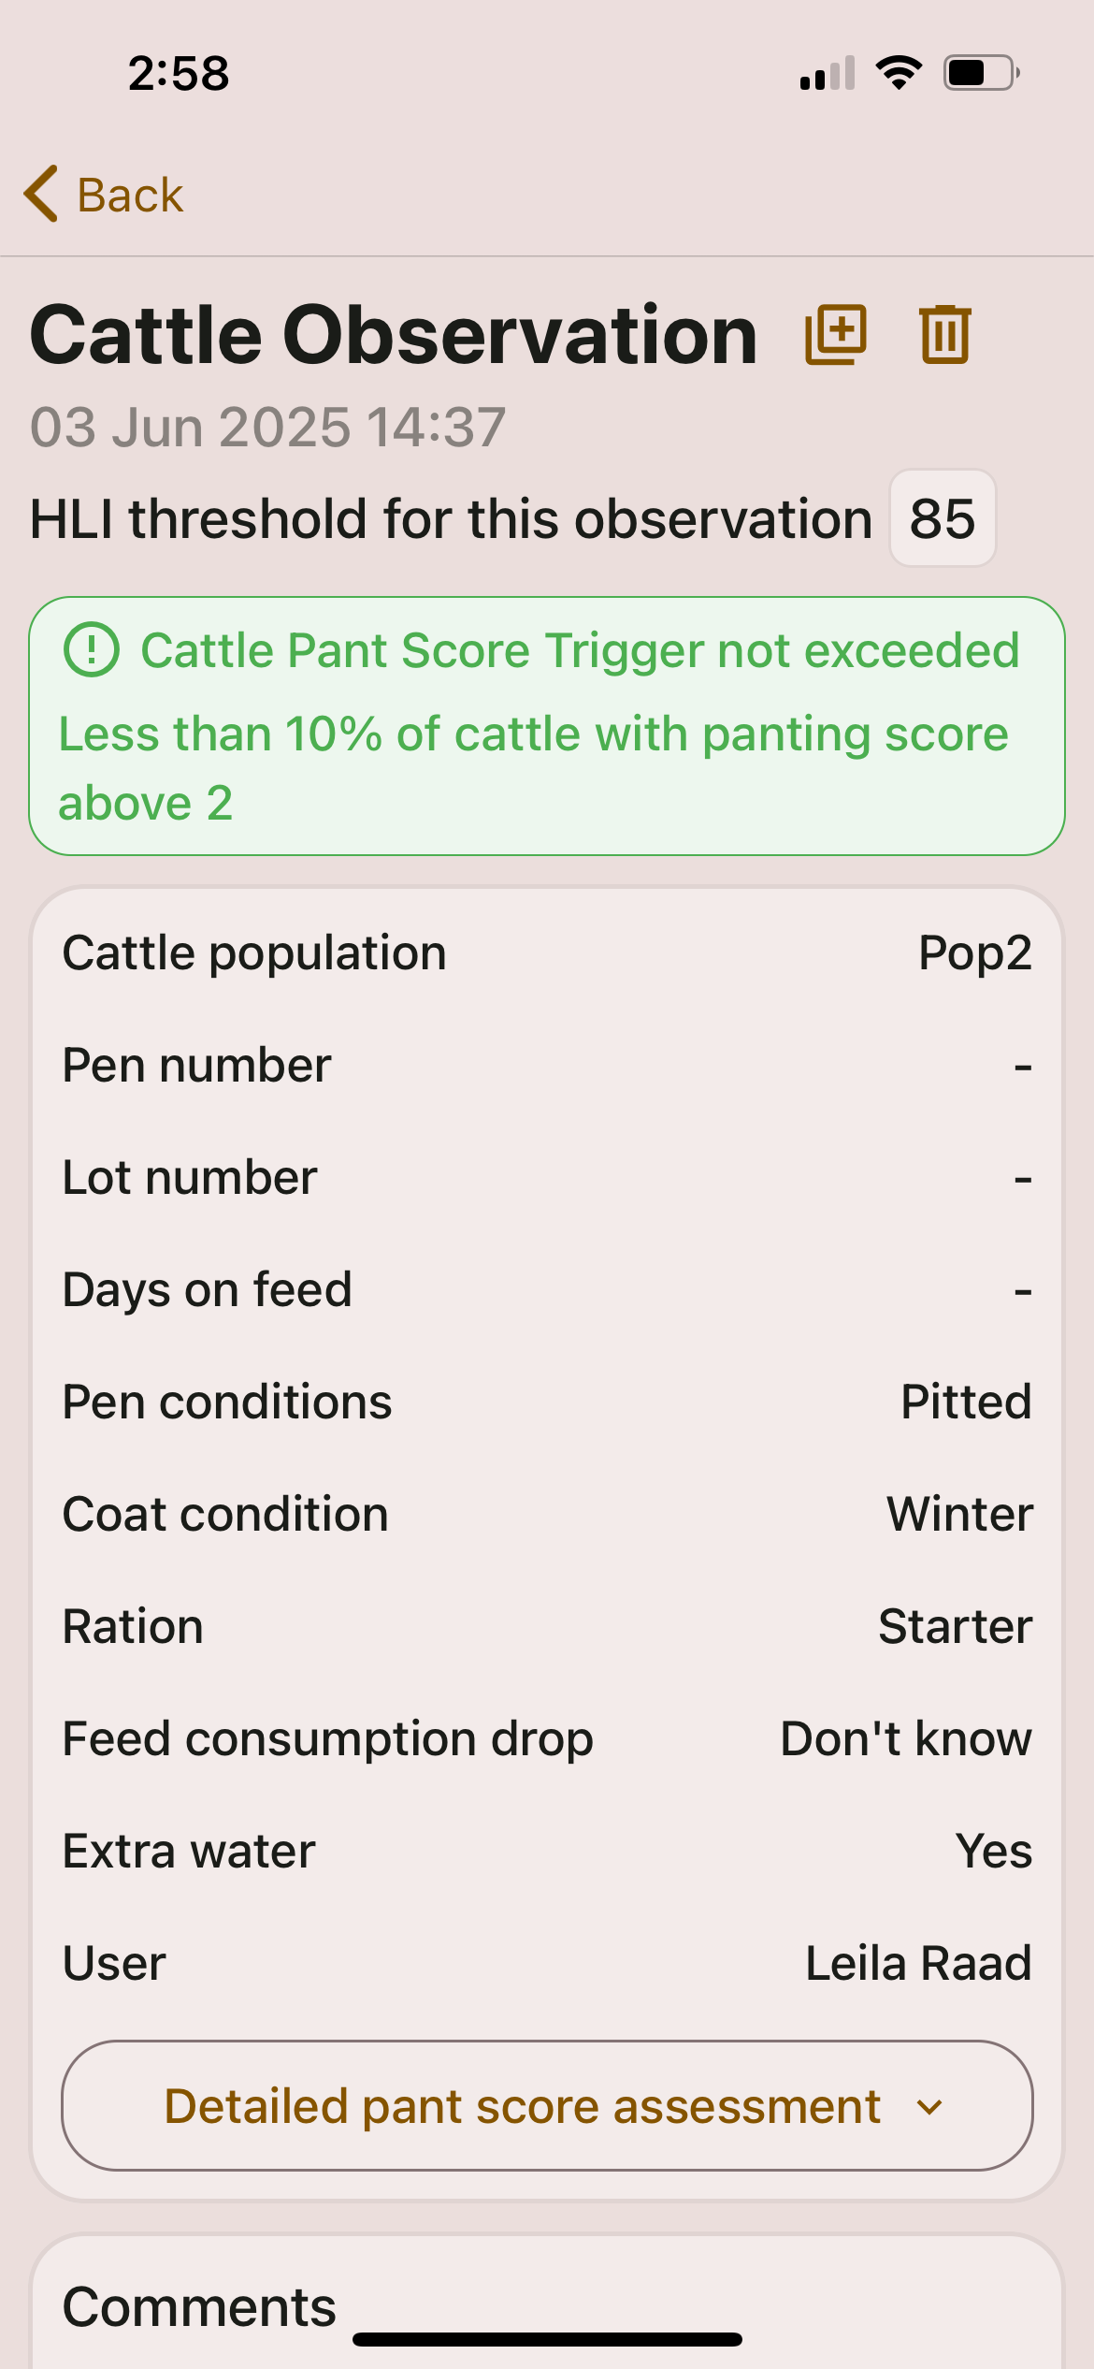Viewport: 1094px width, 2369px height.
Task: Tap the Feed consumption drop row
Action: click(547, 1738)
